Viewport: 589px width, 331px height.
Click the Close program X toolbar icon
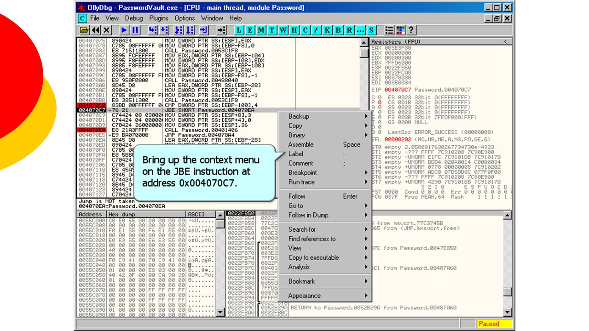click(107, 30)
